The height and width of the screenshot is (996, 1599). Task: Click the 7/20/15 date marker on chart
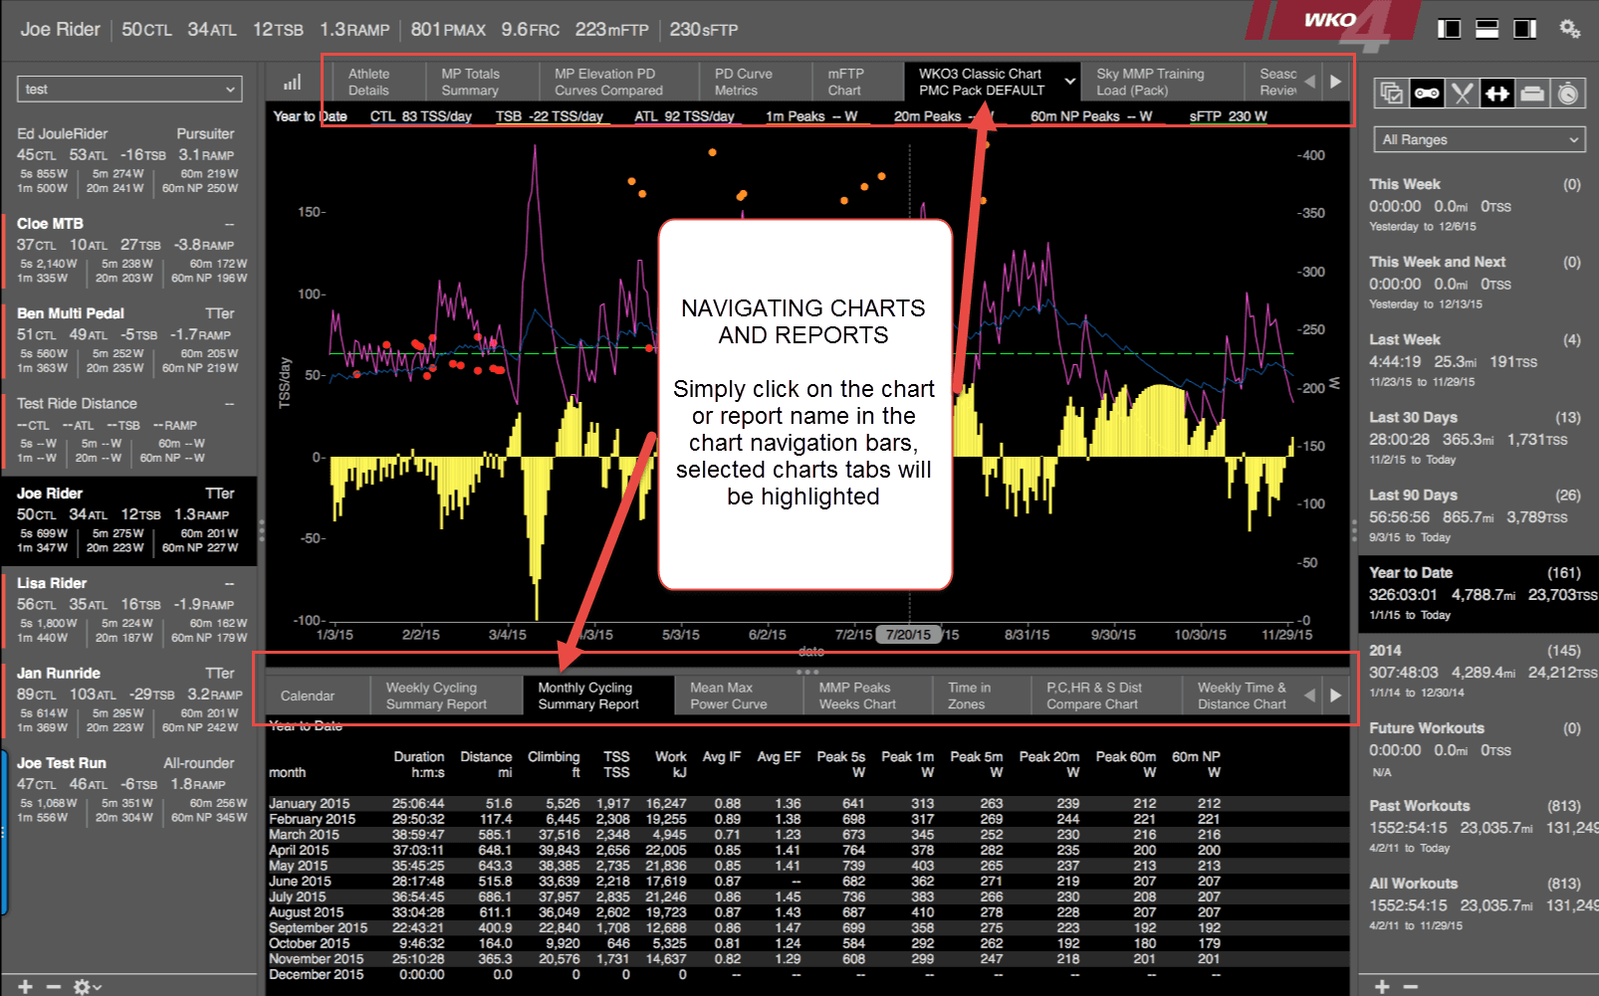(908, 635)
